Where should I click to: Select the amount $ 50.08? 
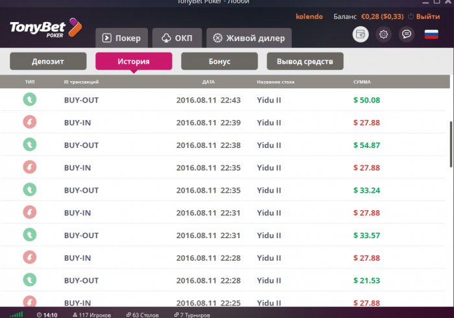(366, 100)
